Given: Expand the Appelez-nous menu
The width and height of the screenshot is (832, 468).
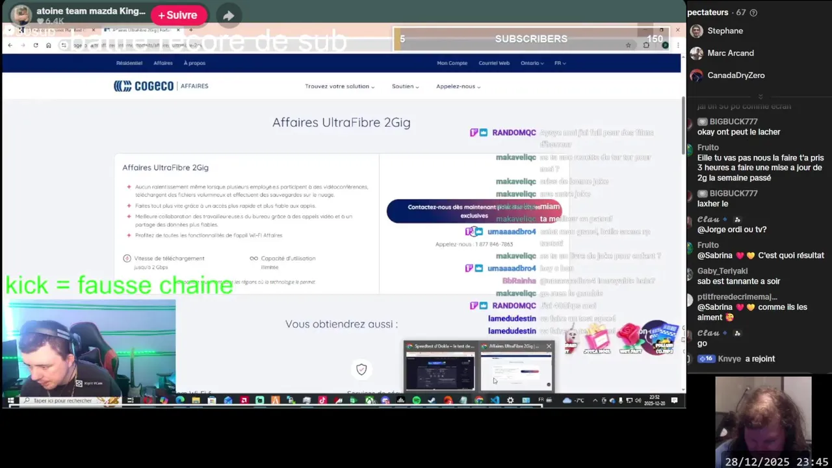Looking at the screenshot, I should tap(458, 86).
